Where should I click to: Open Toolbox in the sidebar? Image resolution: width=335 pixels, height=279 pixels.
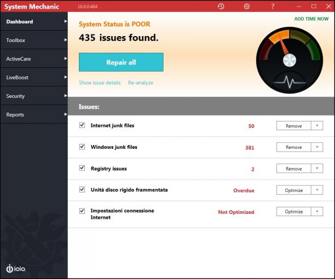click(34, 40)
